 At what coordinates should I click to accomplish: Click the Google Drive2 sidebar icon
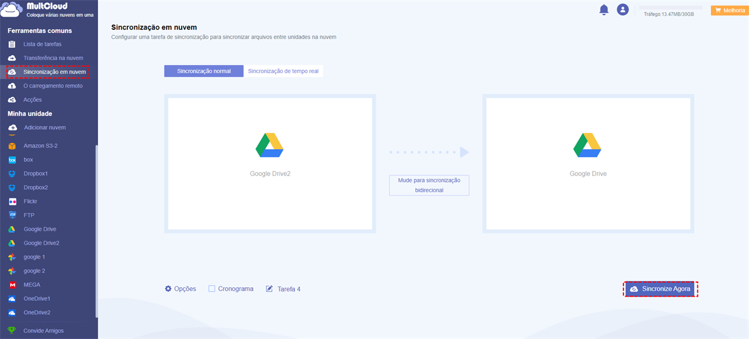pos(12,243)
